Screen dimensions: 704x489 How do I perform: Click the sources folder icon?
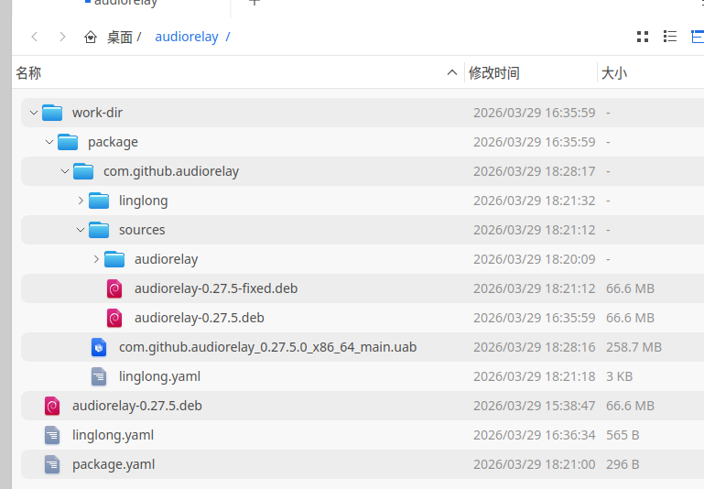[99, 230]
